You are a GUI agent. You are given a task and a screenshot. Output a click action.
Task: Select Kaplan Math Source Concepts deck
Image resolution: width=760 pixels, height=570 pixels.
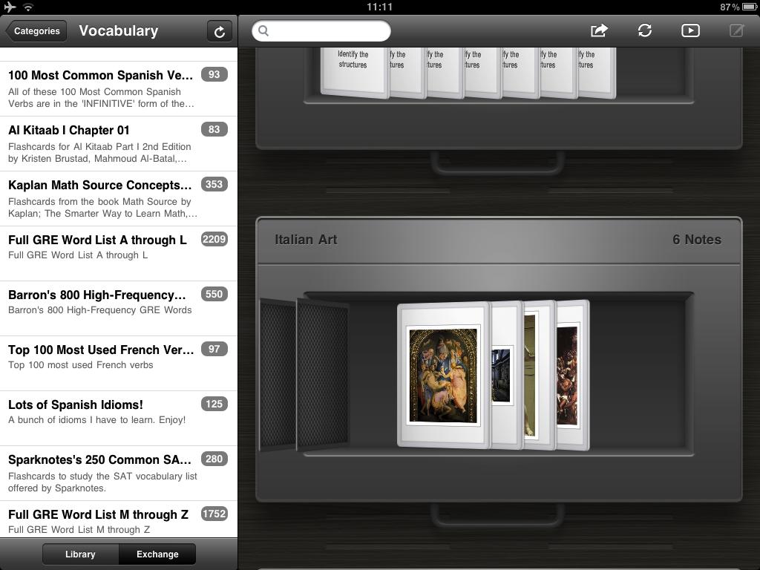[x=119, y=199]
